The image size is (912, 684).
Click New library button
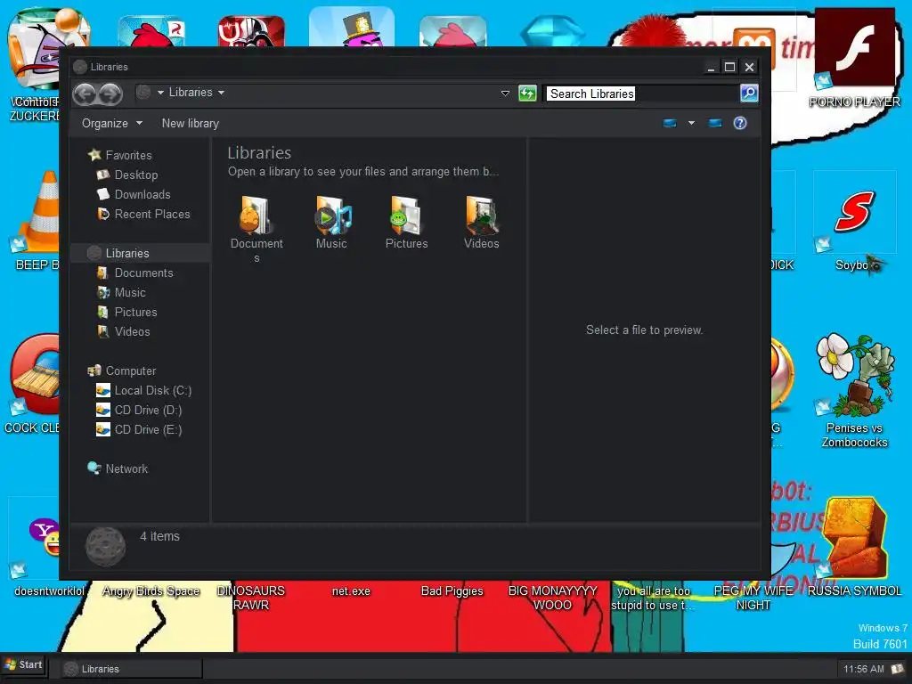pyautogui.click(x=191, y=123)
